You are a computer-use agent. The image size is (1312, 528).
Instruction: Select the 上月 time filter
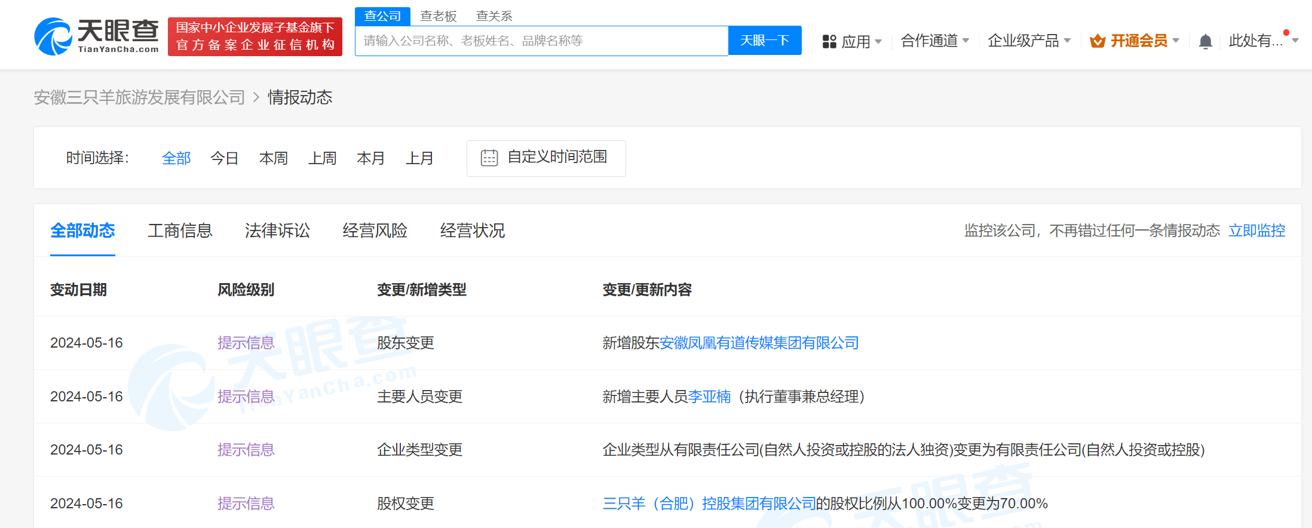pyautogui.click(x=419, y=158)
